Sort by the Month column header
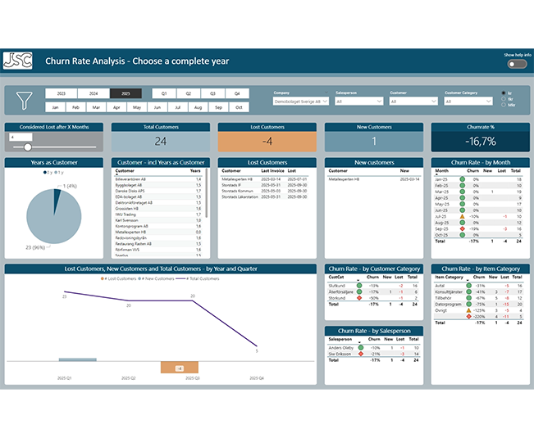 point(441,170)
